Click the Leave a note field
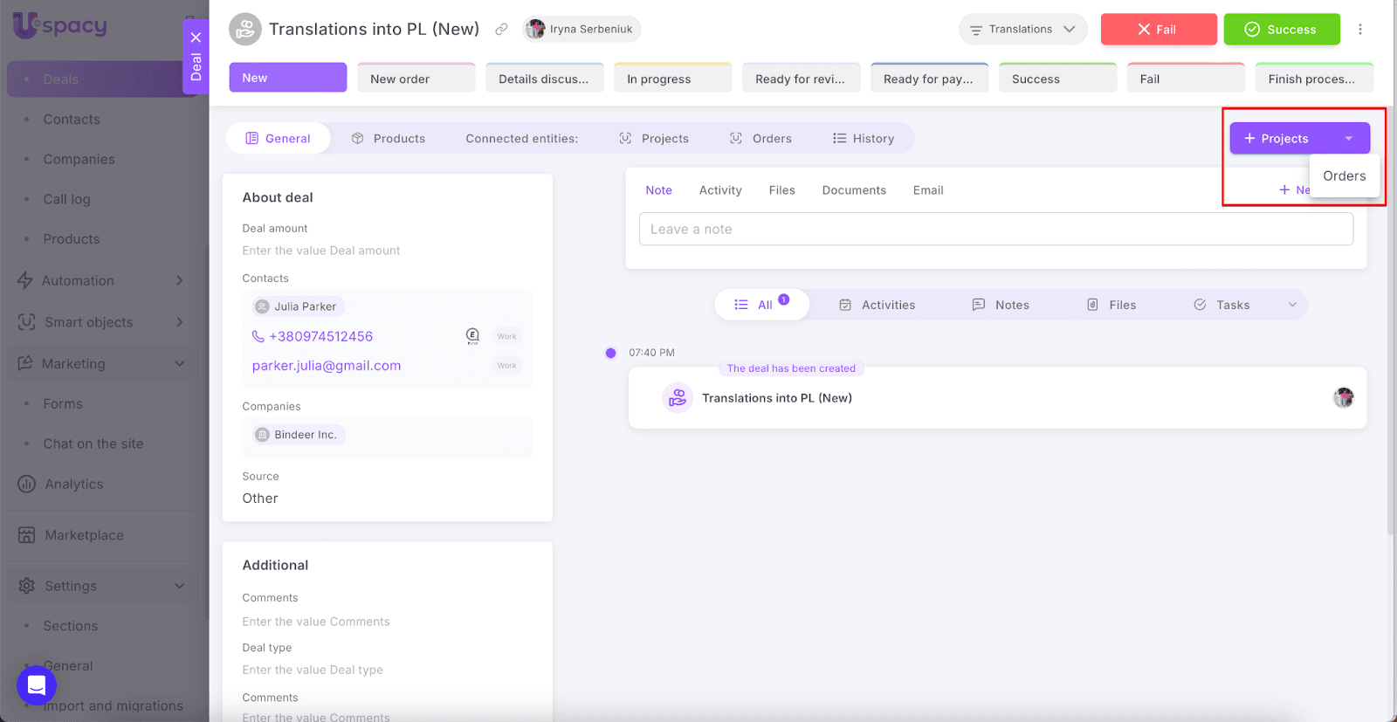The width and height of the screenshot is (1397, 722). (x=995, y=229)
